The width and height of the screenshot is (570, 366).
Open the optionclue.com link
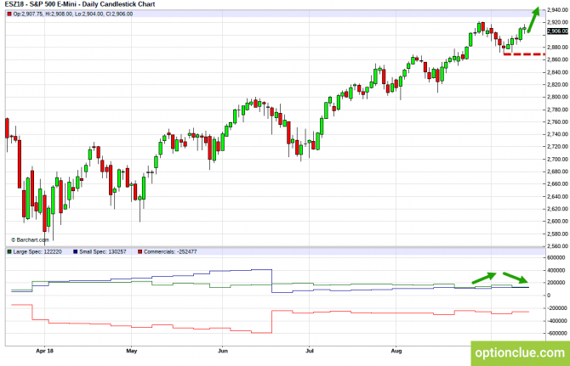click(x=520, y=353)
